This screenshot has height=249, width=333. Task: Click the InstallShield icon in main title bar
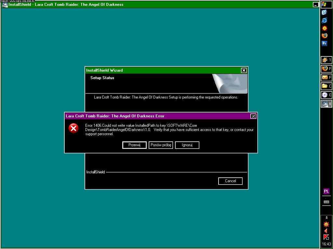[5, 5]
